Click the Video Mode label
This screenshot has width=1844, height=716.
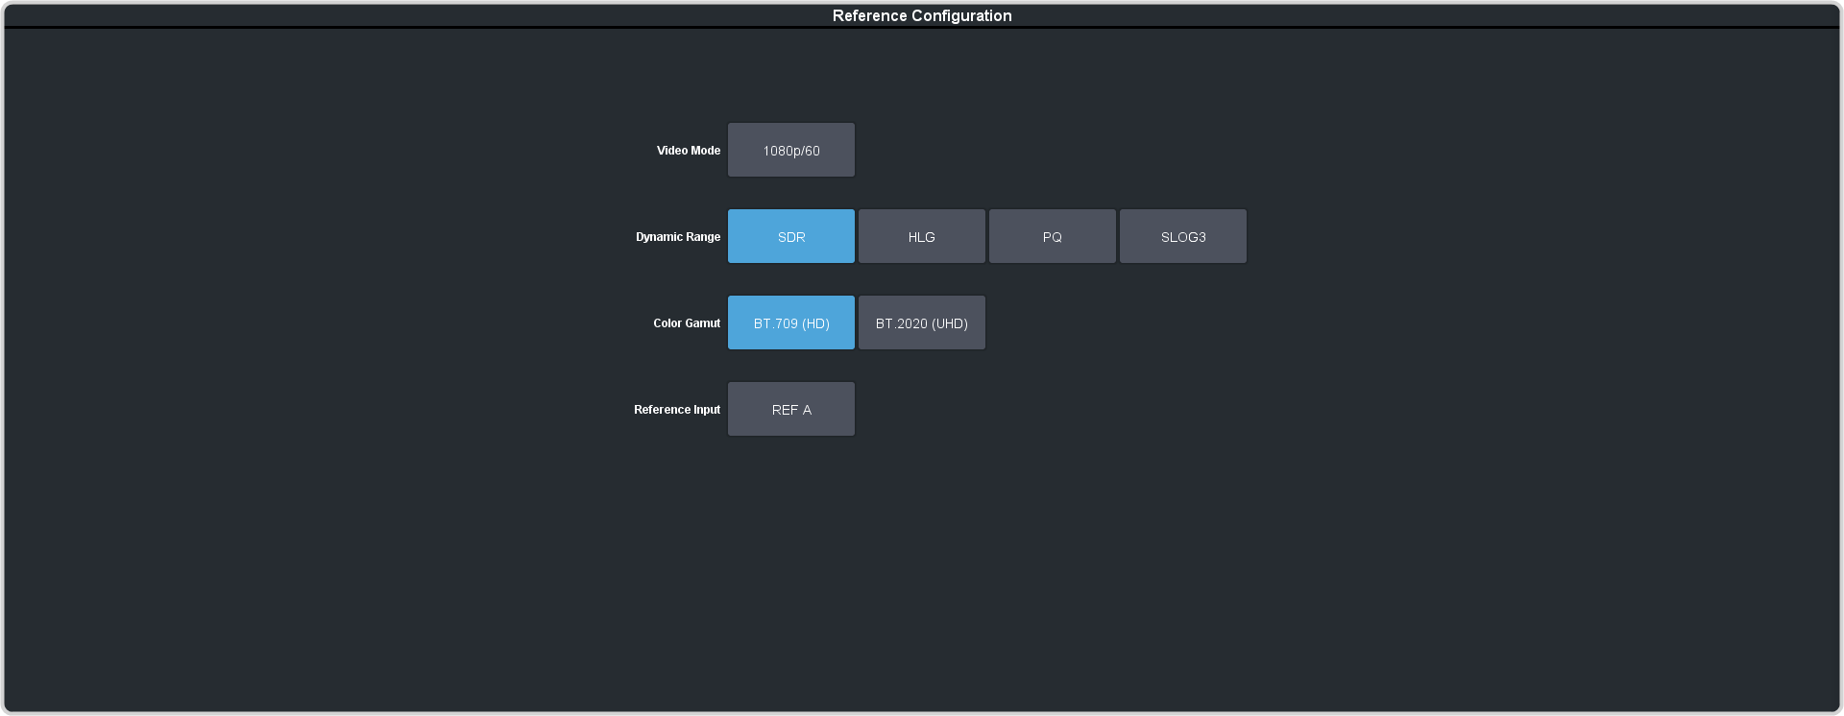tap(689, 151)
